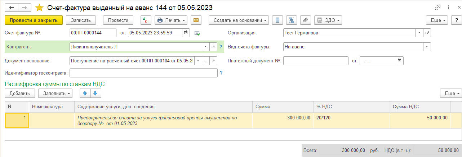This screenshot has height=157, width=462.
Task: Expand the Вид счета-фактуры dropdown
Action: 427,47
